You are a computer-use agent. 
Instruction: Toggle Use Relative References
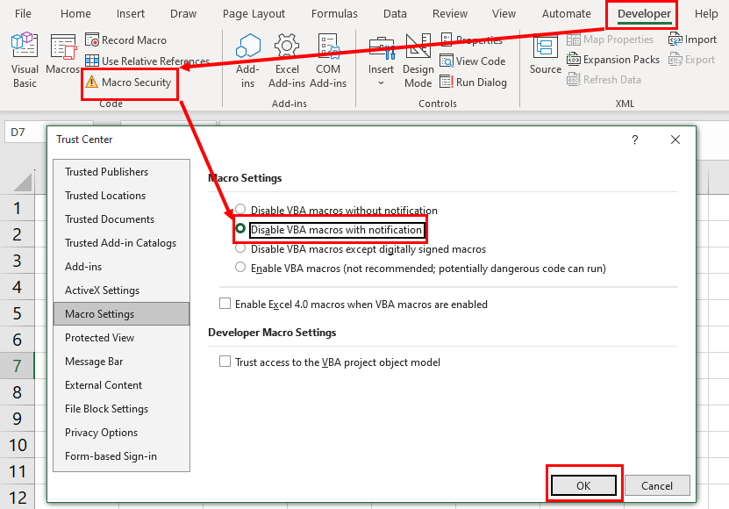[147, 61]
